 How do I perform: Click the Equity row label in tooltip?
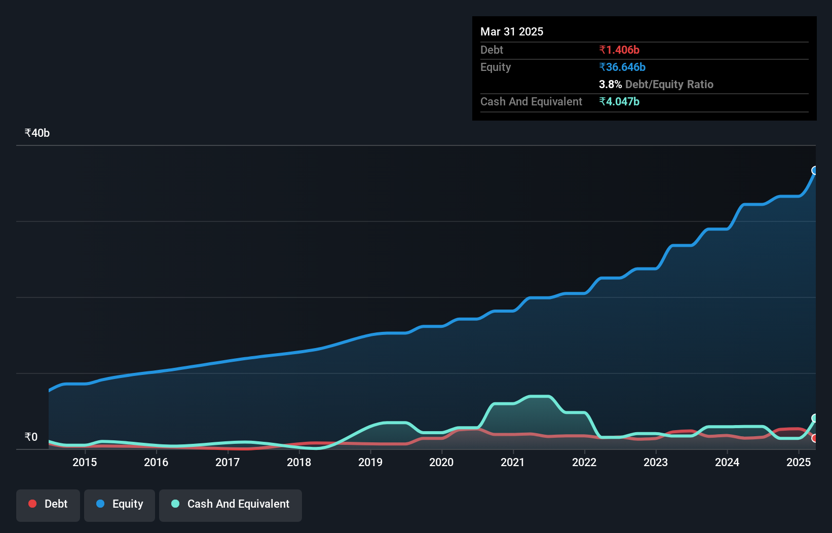[x=496, y=67]
